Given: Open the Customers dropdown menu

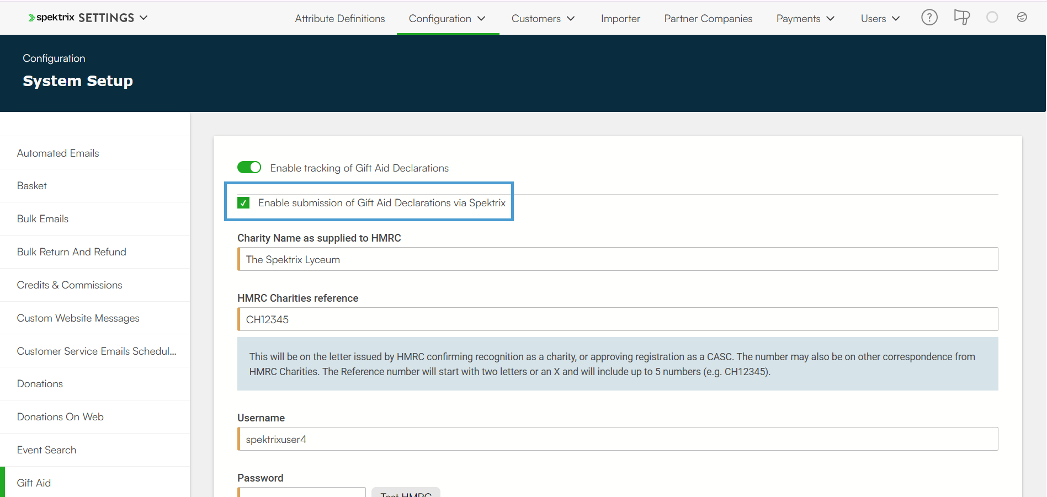Looking at the screenshot, I should pos(544,19).
